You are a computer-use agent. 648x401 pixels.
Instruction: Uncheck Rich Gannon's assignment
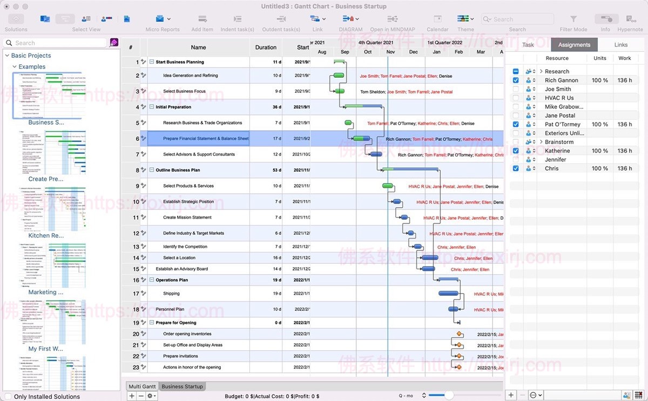pos(517,80)
